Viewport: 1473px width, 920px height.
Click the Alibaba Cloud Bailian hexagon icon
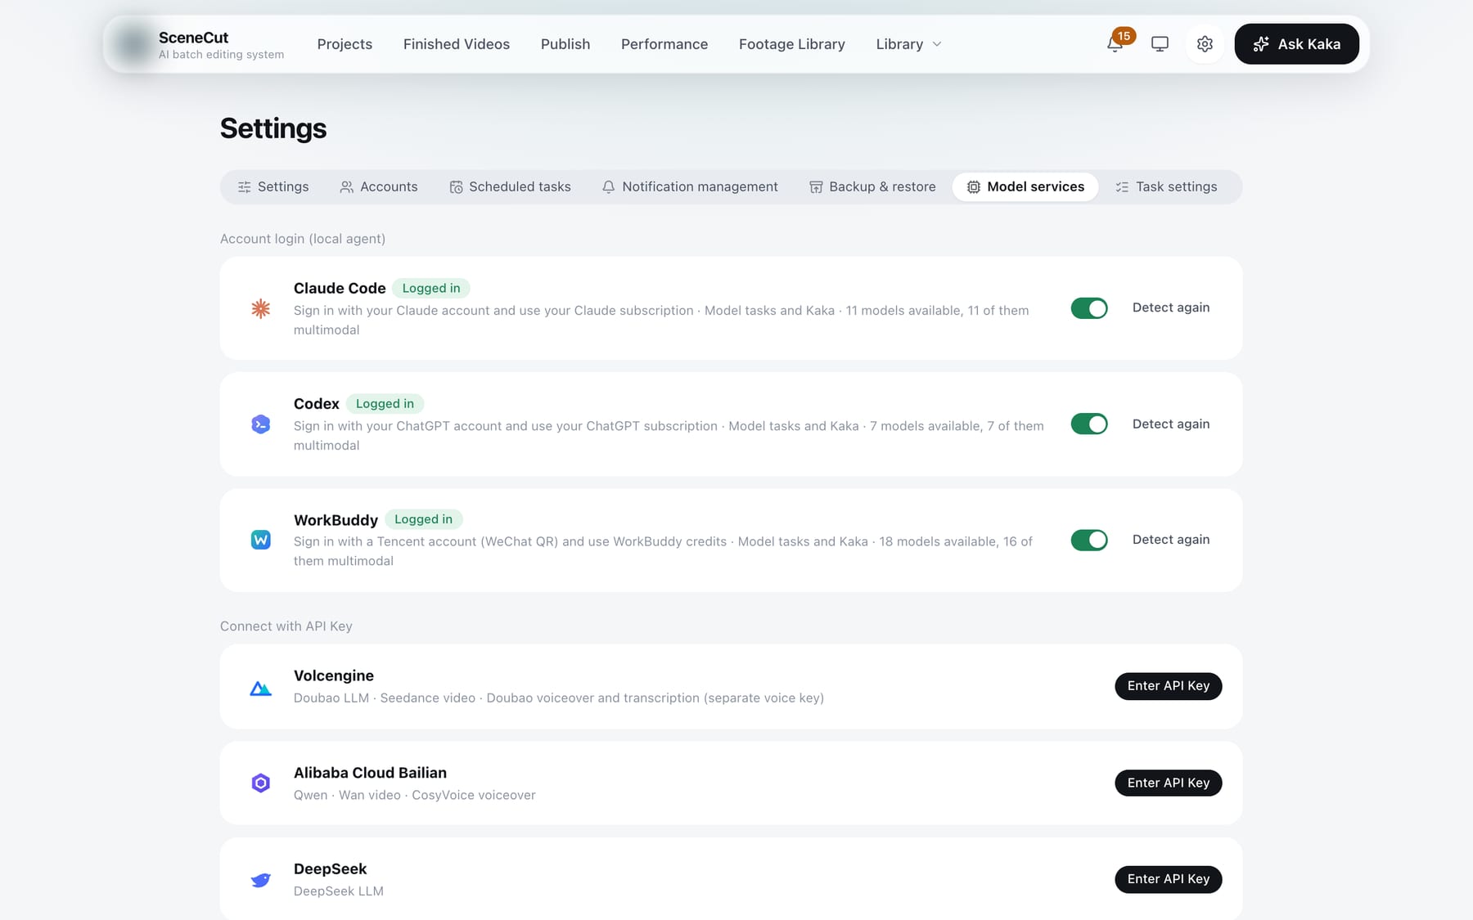[260, 783]
